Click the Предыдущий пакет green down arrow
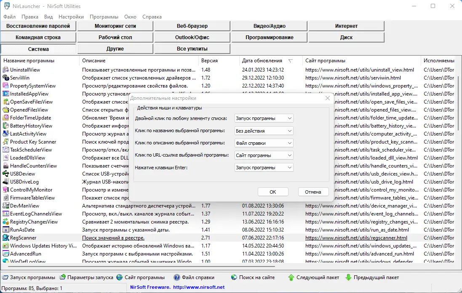 348,277
